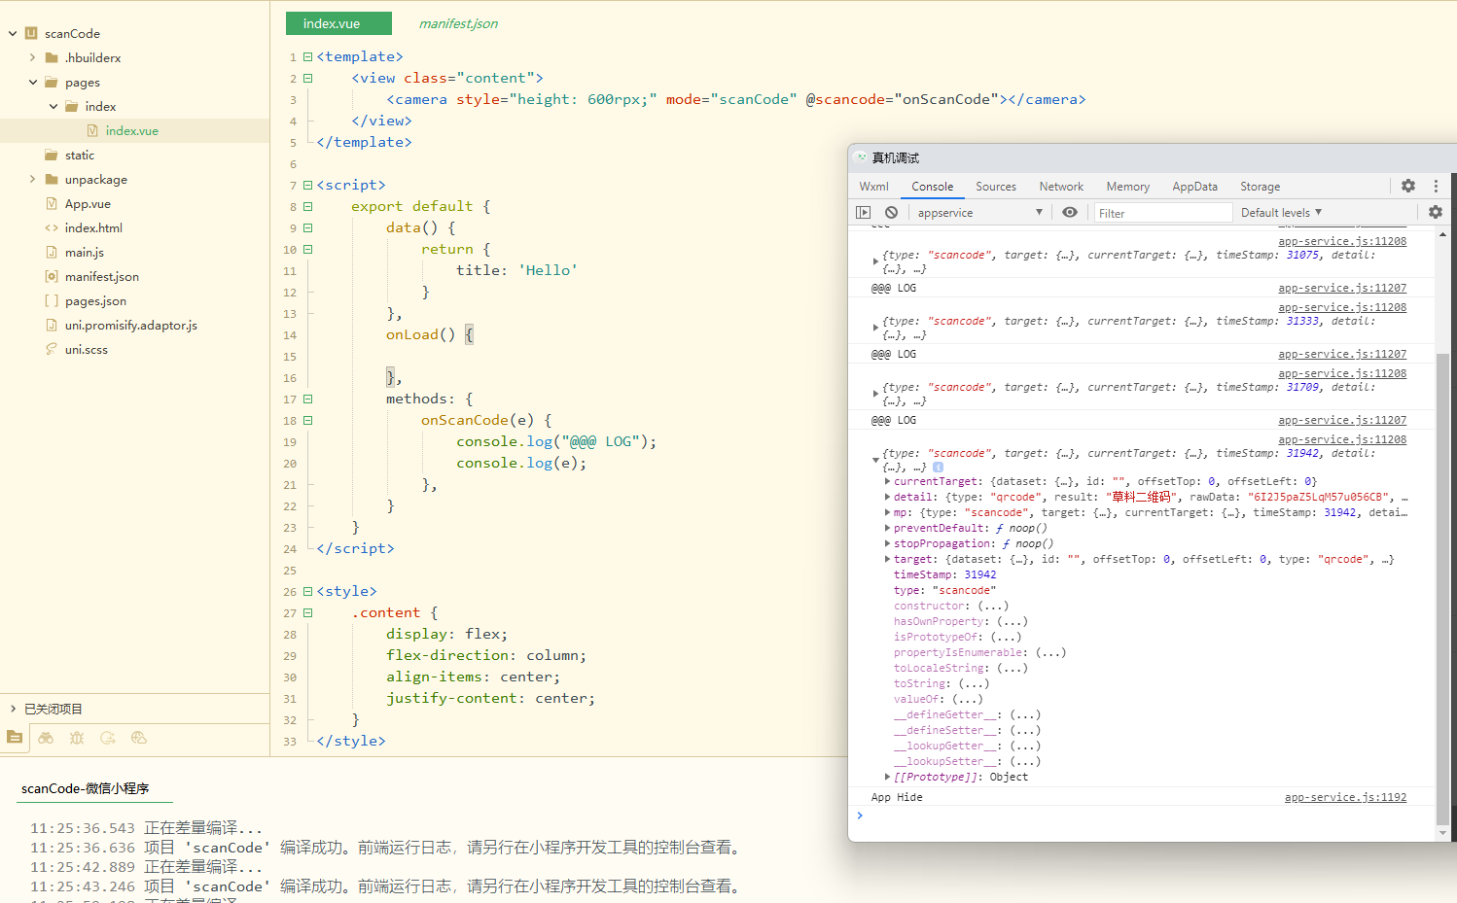This screenshot has height=903, width=1457.
Task: Open the Sources tab in debugger
Action: (x=996, y=186)
